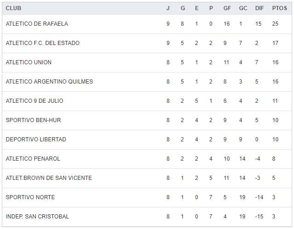Select INDEP. SAN CRISTOBAL team name
294x229 pixels.
[x=37, y=217]
